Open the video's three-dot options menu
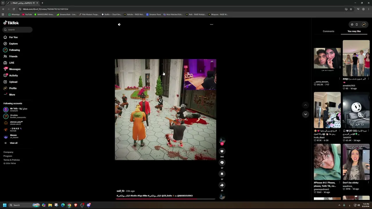Viewport: 372px width, 209px height. 212,24
